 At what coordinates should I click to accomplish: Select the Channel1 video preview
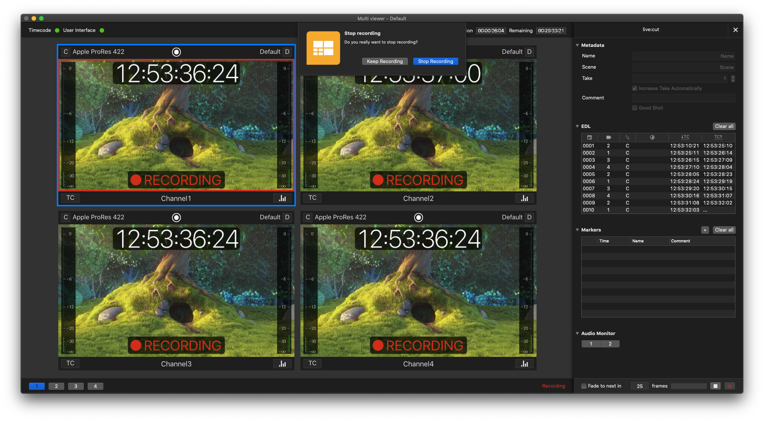coord(176,125)
